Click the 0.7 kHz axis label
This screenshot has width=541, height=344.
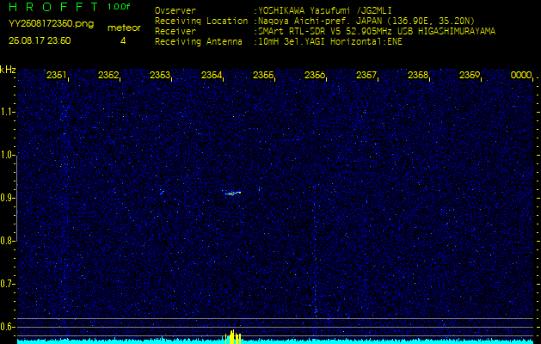[7, 284]
